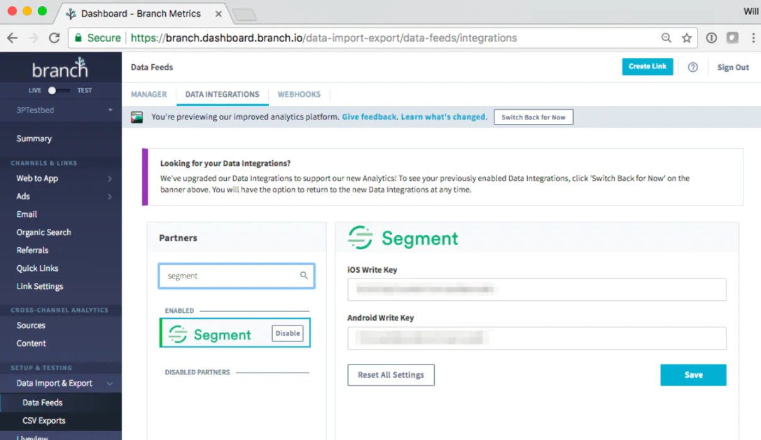Bookmark the page using the star icon

point(687,38)
